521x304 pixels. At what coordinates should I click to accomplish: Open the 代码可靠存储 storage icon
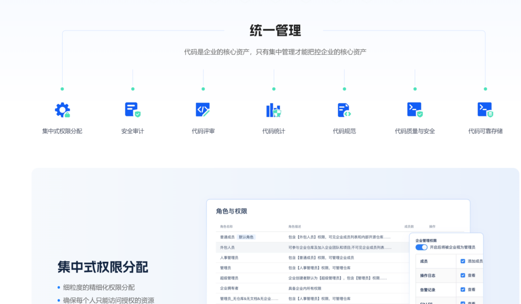click(484, 109)
